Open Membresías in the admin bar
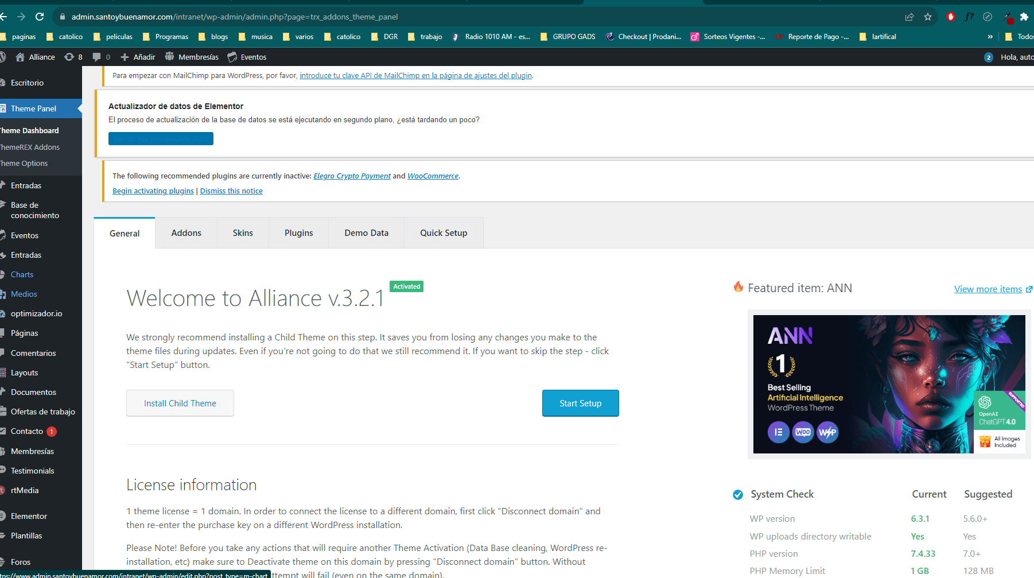 [x=192, y=57]
